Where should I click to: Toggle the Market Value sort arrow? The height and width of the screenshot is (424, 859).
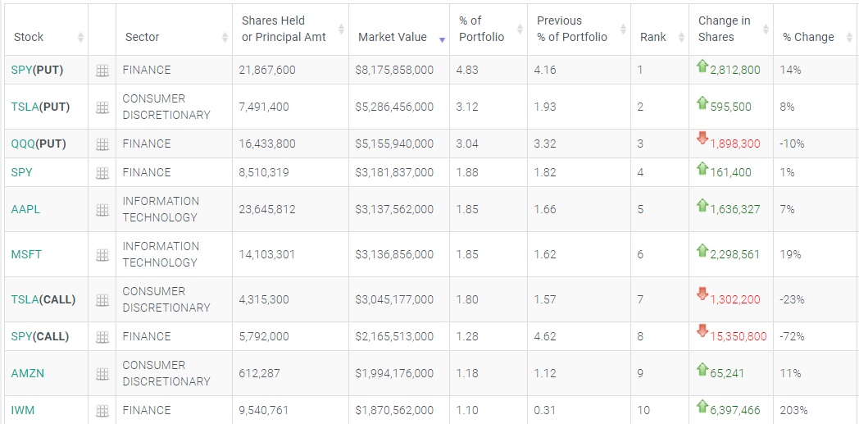click(x=443, y=39)
